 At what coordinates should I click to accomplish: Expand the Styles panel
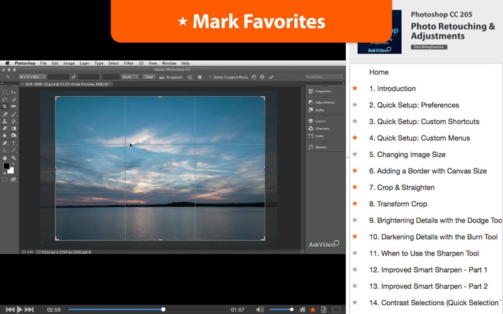(316, 110)
